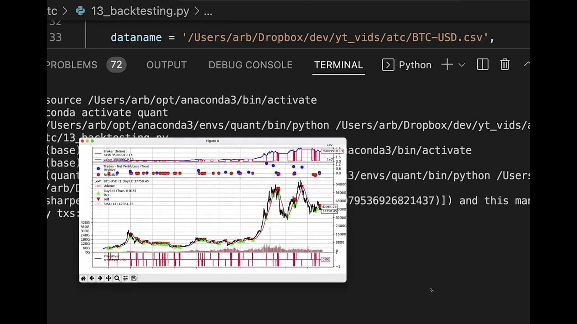Click the 'conda activate quant' terminal line
577x324 pixels.
tap(107, 112)
